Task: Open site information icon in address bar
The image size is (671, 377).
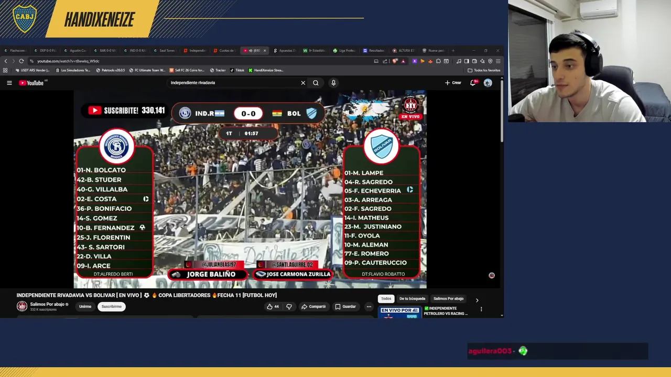Action: click(32, 61)
